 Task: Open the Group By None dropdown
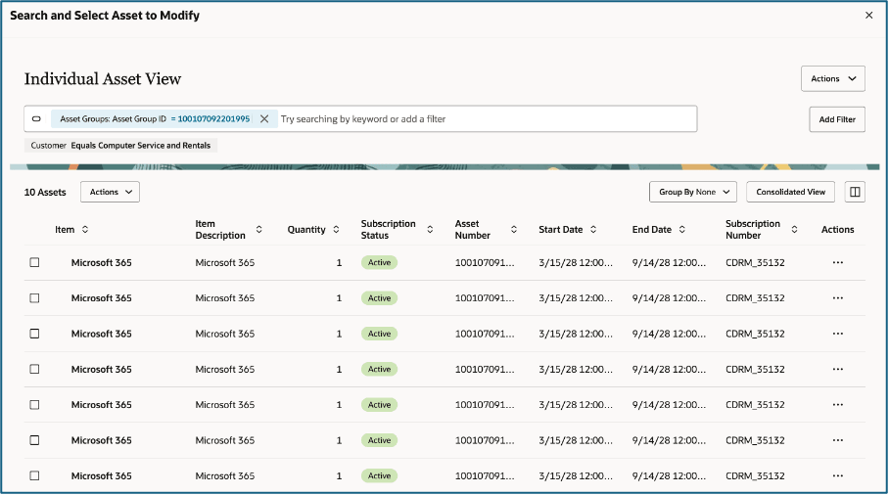click(x=693, y=192)
